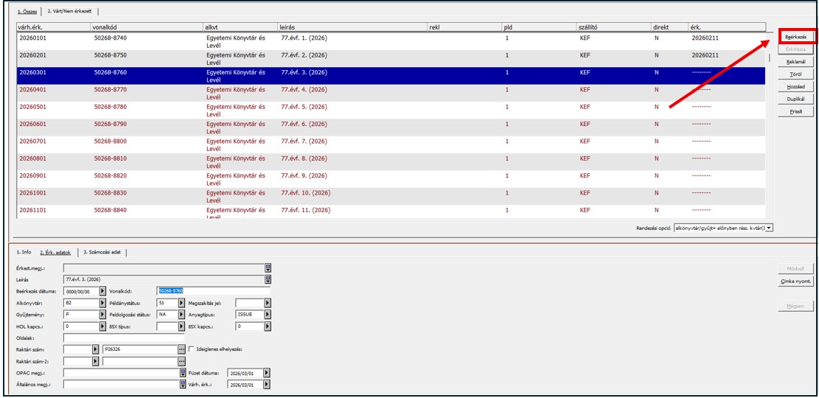This screenshot has height=398, width=819.
Task: Open the Füzet dátuma date picker arrow
Action: pyautogui.click(x=267, y=373)
